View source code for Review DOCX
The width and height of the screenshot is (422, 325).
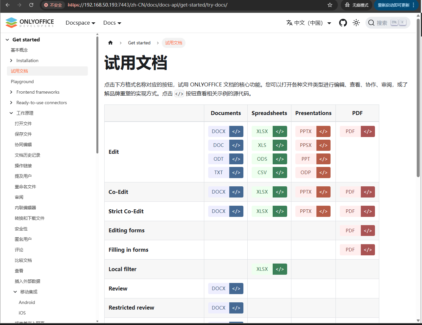pos(236,289)
